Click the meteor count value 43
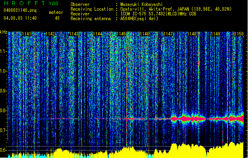Screen dimensions: 248x158 point(57,18)
